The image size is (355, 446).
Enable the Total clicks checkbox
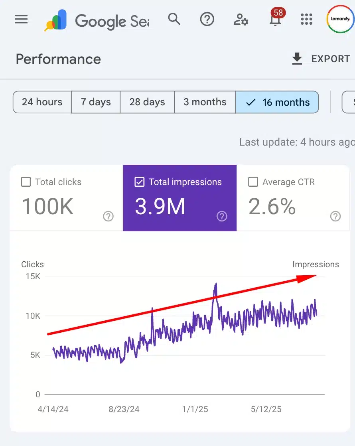click(x=26, y=182)
